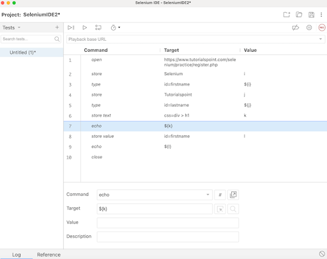This screenshot has height=259, width=327.
Task: Toggle the comment out command button
Action: tap(220, 195)
